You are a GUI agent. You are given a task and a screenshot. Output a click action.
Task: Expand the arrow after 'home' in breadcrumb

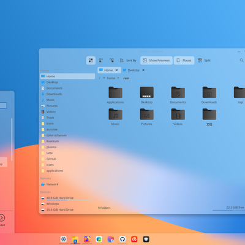click(118, 78)
